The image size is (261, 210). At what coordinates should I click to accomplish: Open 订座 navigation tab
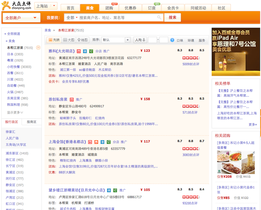pos(152,8)
